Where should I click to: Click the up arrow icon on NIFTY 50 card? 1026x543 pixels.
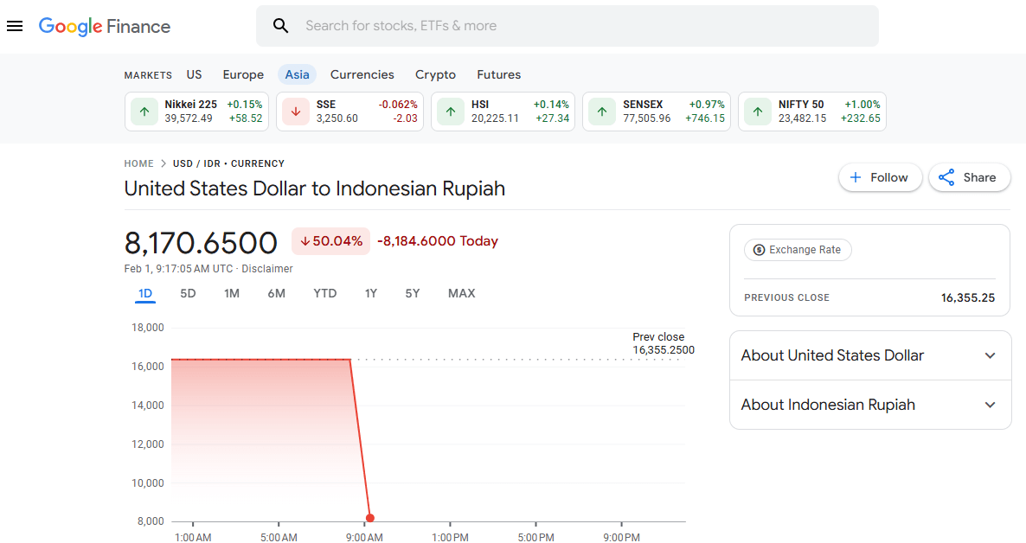pos(757,112)
